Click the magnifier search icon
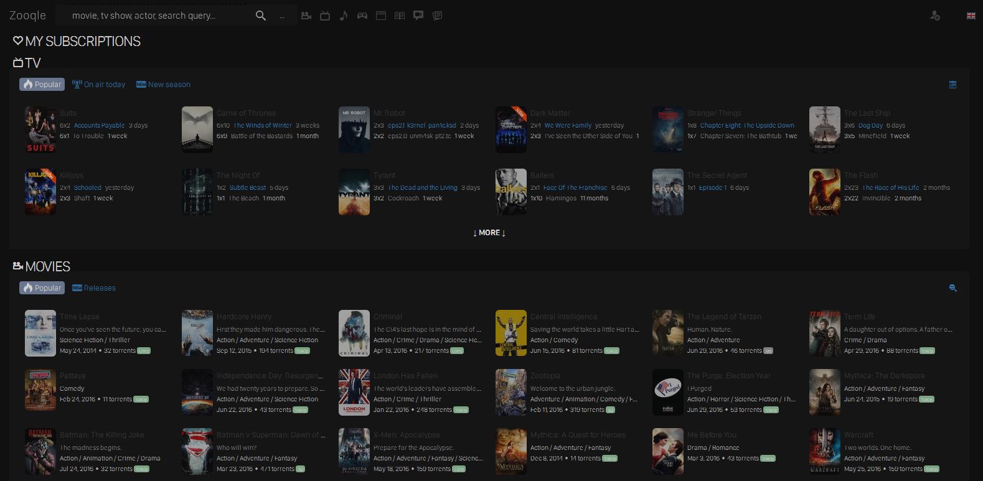Image resolution: width=983 pixels, height=481 pixels. pyautogui.click(x=261, y=16)
